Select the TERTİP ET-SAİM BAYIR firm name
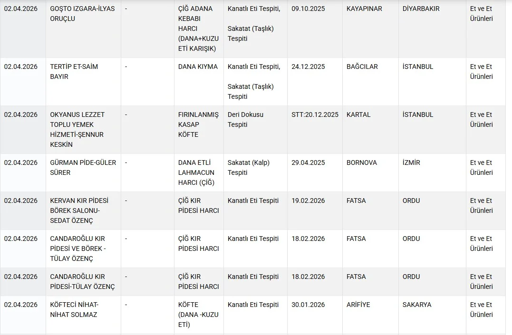Screen dimensions: 512x335 pyautogui.click(x=74, y=72)
